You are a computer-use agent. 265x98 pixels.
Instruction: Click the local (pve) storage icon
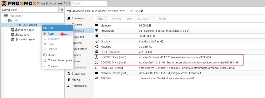14,35
